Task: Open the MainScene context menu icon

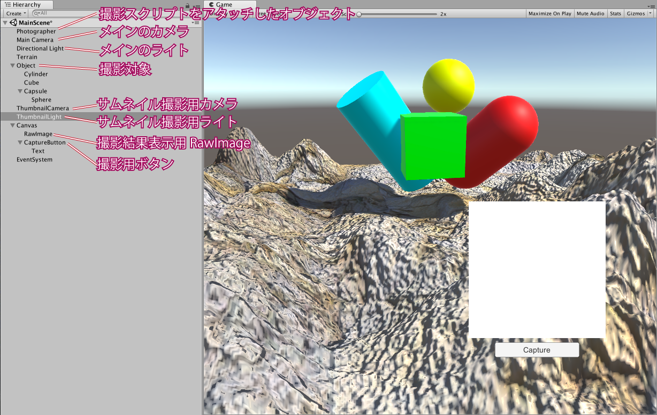Action: [196, 23]
